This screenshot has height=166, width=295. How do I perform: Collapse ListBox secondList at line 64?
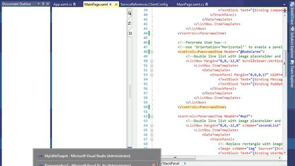point(152,125)
